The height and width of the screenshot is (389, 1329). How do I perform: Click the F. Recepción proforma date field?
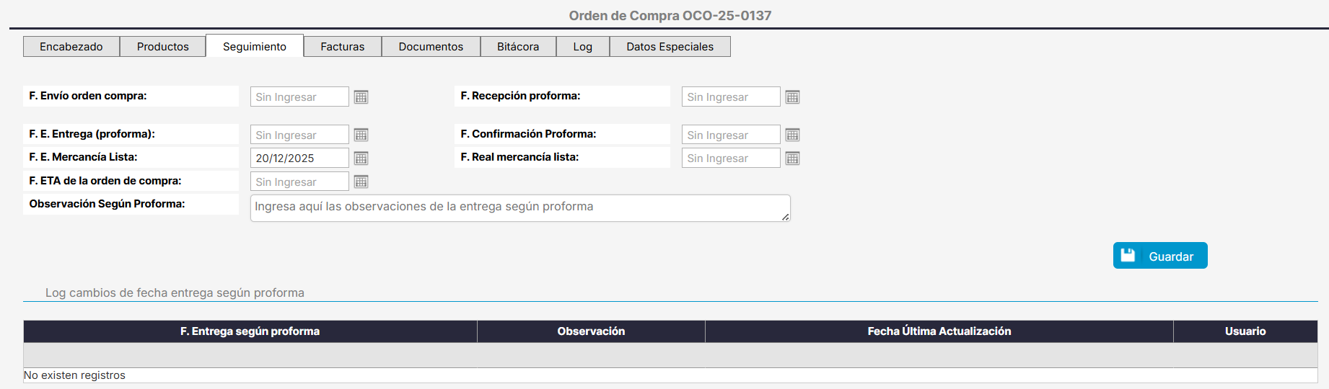730,97
